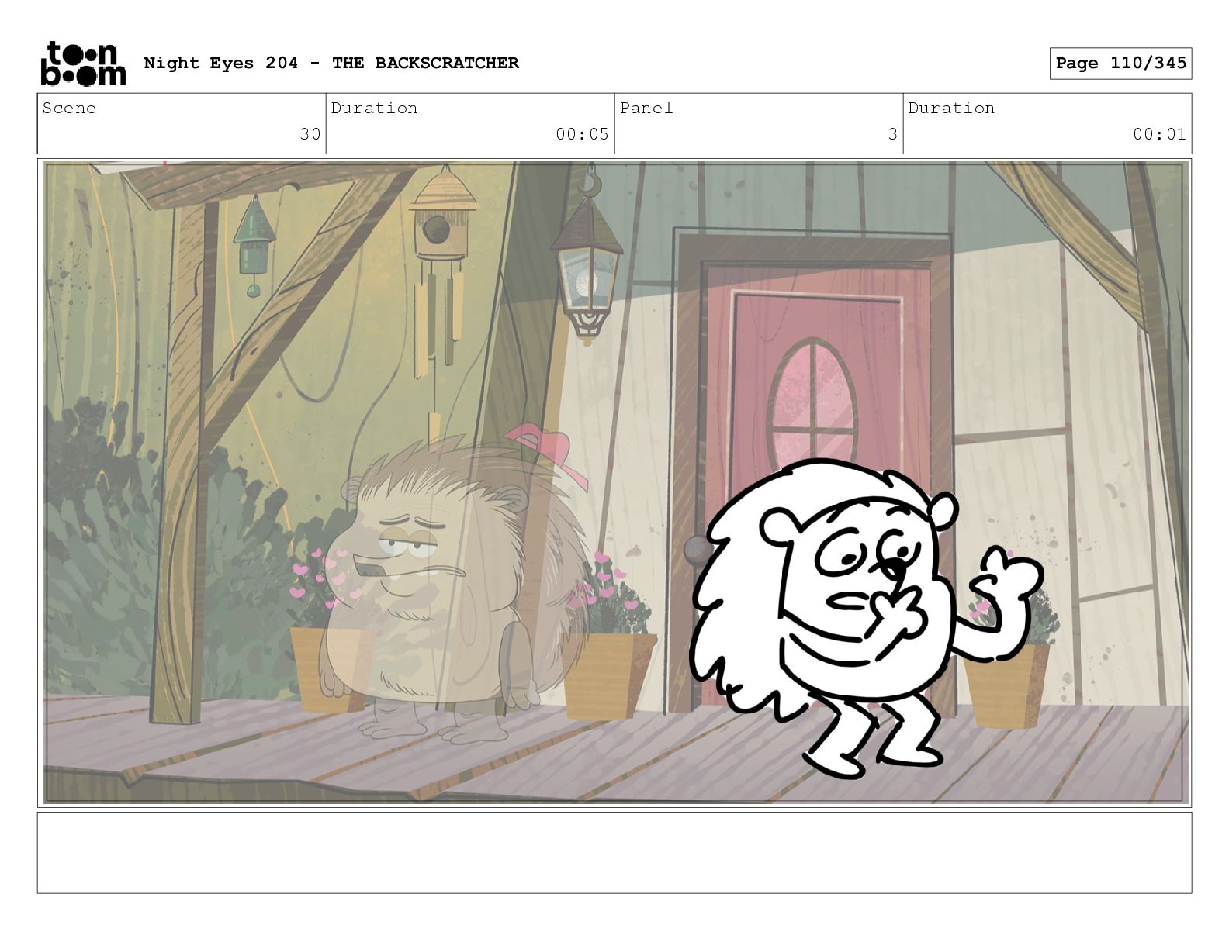Click the 'Panel' header label
1229x949 pixels.
pos(646,108)
